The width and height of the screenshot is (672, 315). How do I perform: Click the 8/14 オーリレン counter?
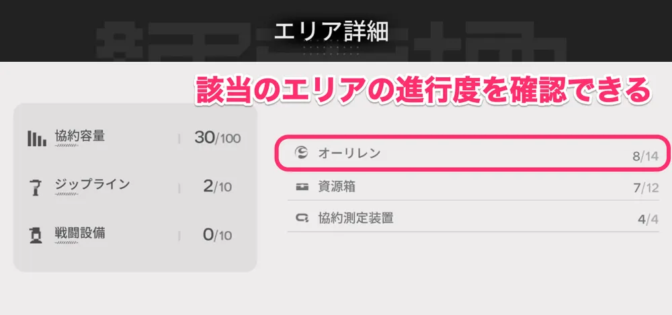coord(644,157)
